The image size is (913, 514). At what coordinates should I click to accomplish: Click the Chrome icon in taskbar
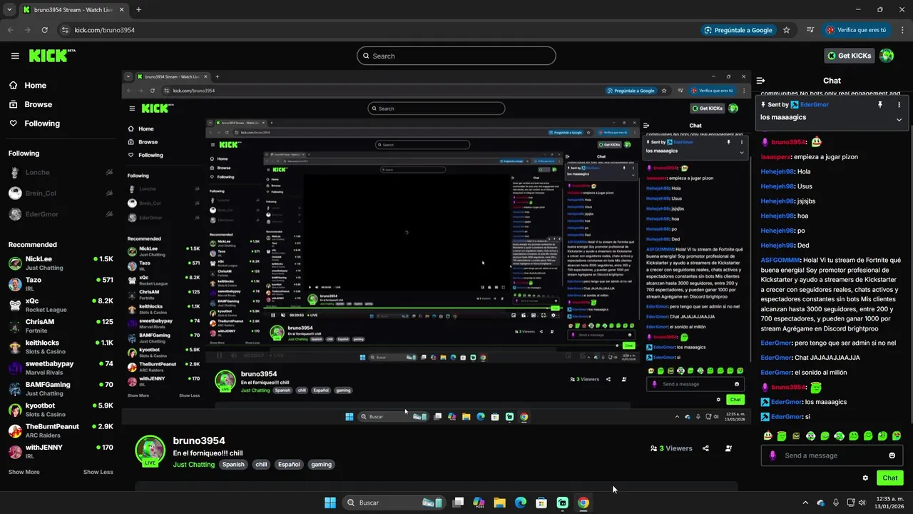[583, 503]
